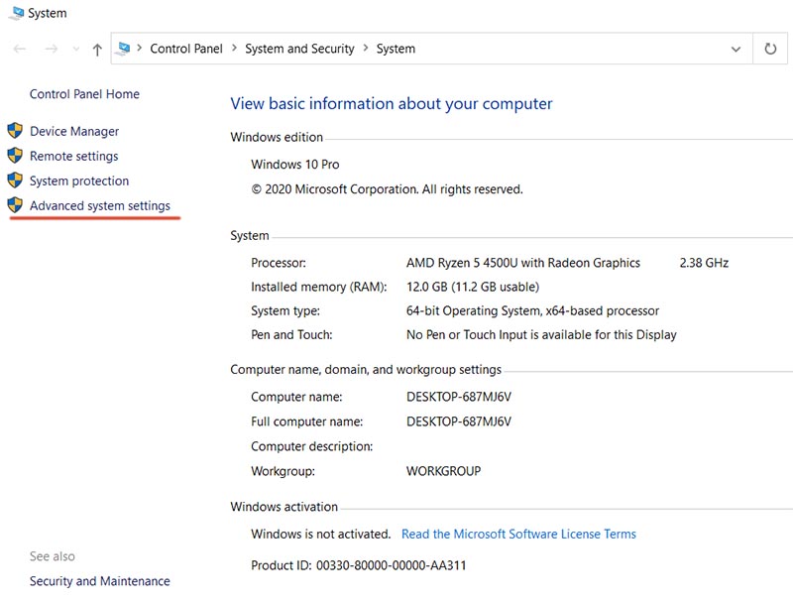Select the 2.38 GHz value
This screenshot has width=793, height=602.
[704, 263]
